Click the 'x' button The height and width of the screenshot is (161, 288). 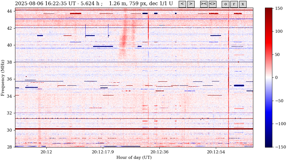243,4
